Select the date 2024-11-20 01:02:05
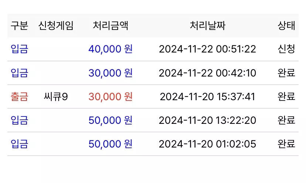This screenshot has width=306, height=183. point(207,144)
